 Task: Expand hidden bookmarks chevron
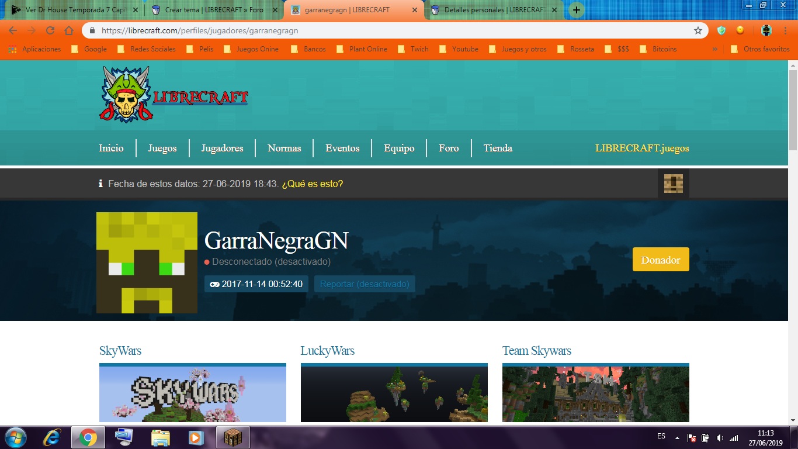[714, 49]
